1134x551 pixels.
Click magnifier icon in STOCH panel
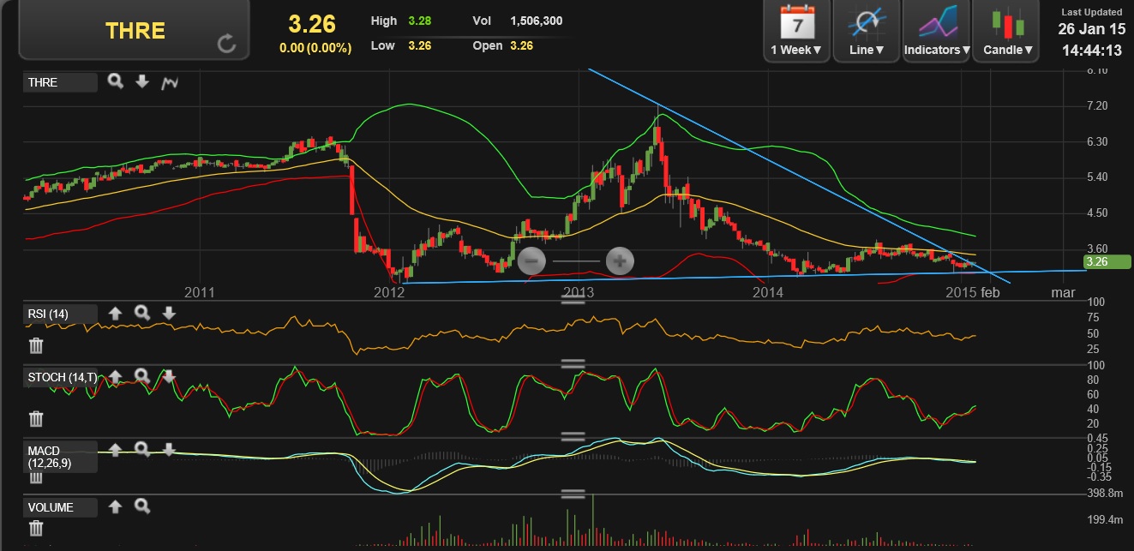142,375
